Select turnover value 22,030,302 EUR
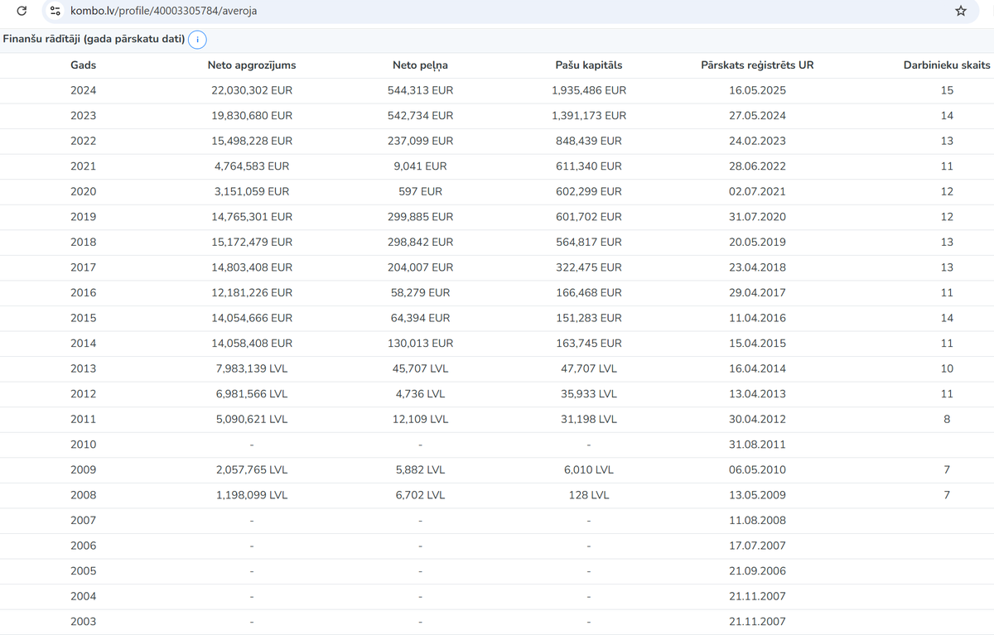994x635 pixels. 252,90
